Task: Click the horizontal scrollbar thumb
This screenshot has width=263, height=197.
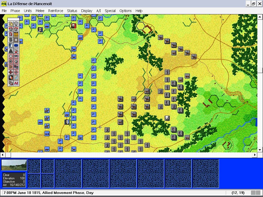Action: [x=8, y=155]
